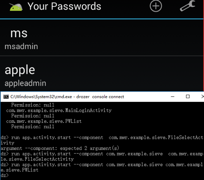Open settings via the wrench icon
The width and height of the screenshot is (204, 180).
click(x=187, y=6)
